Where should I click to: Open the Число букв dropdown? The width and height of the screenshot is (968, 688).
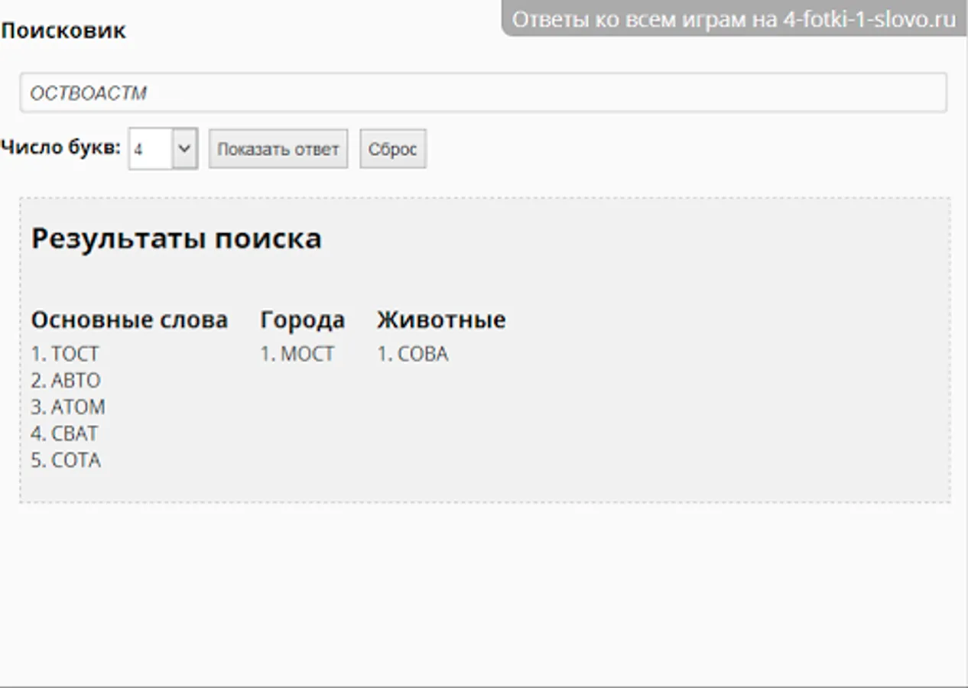[x=163, y=148]
